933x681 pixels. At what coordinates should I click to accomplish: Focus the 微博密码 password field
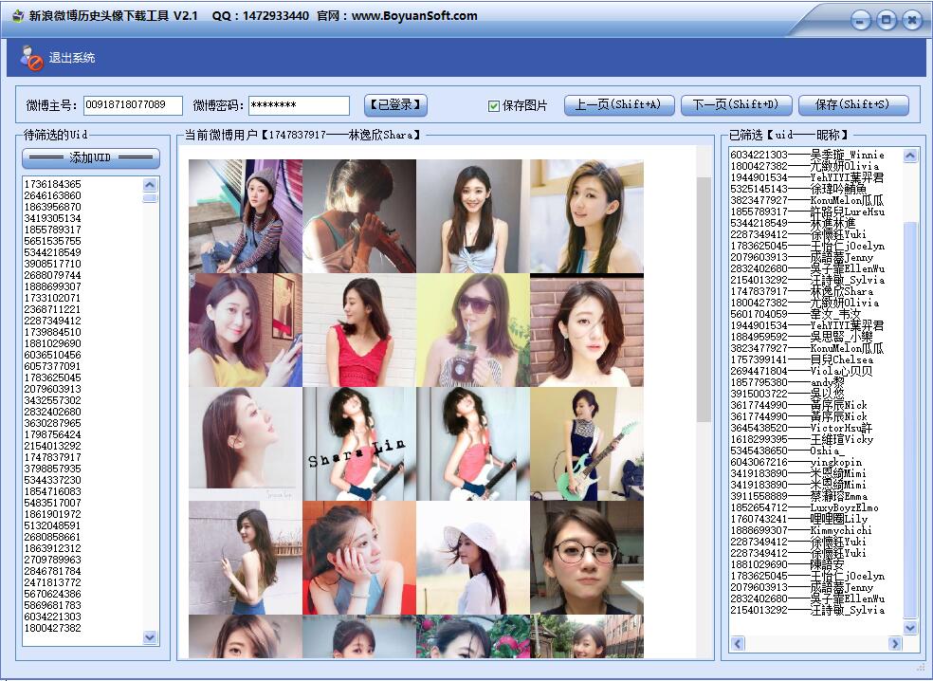point(299,105)
